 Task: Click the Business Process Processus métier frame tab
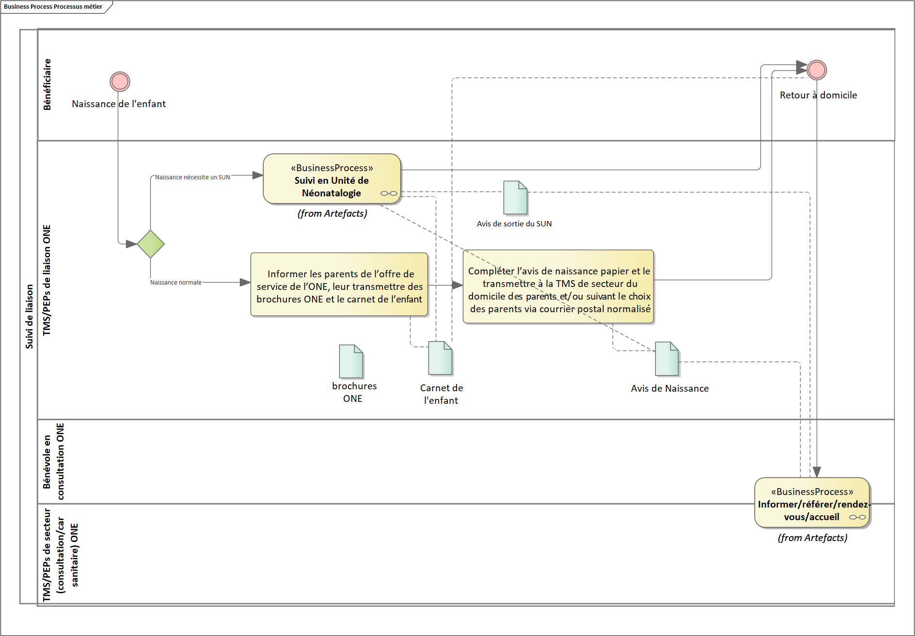pos(53,7)
